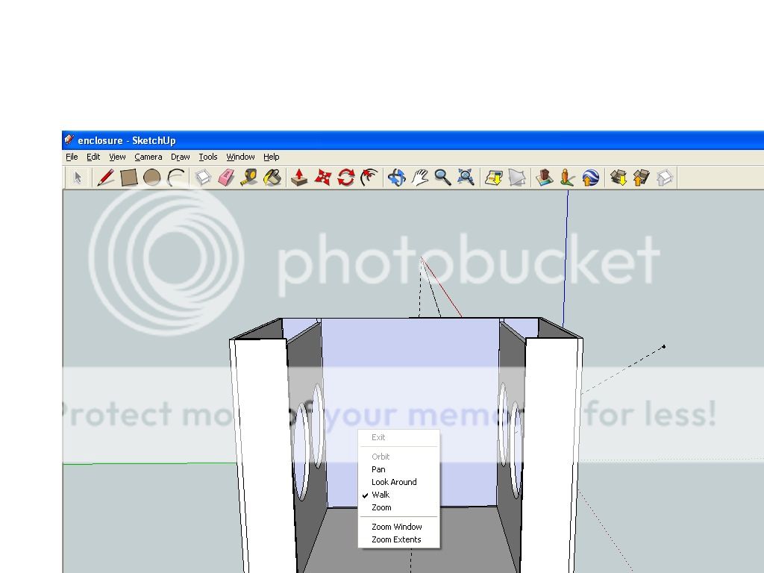Viewport: 764px width, 573px height.
Task: Click the Zoom Extents toolbar icon
Action: coord(466,178)
